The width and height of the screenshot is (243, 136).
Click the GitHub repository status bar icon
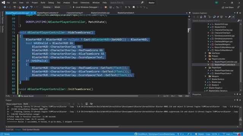(x=136, y=134)
